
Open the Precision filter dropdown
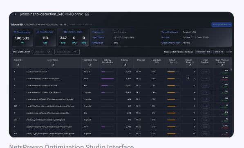43,52
